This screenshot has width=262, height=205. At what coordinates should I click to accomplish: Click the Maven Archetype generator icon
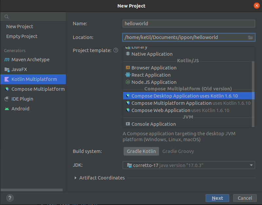click(x=7, y=60)
